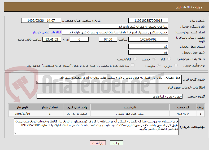Click the resize handle of description textarea

coord(37,82)
